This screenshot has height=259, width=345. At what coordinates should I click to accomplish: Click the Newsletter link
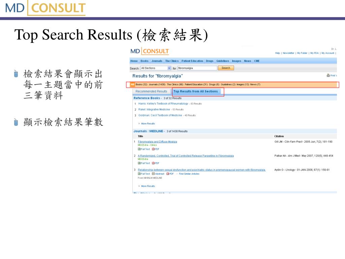[x=288, y=53]
